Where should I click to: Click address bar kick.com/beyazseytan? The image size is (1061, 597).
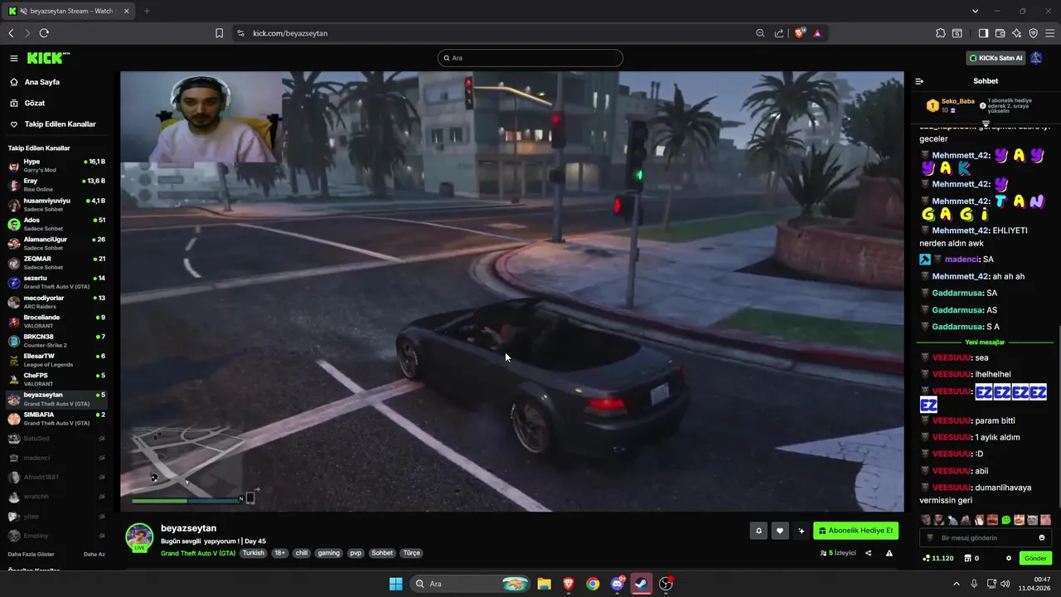(x=290, y=33)
